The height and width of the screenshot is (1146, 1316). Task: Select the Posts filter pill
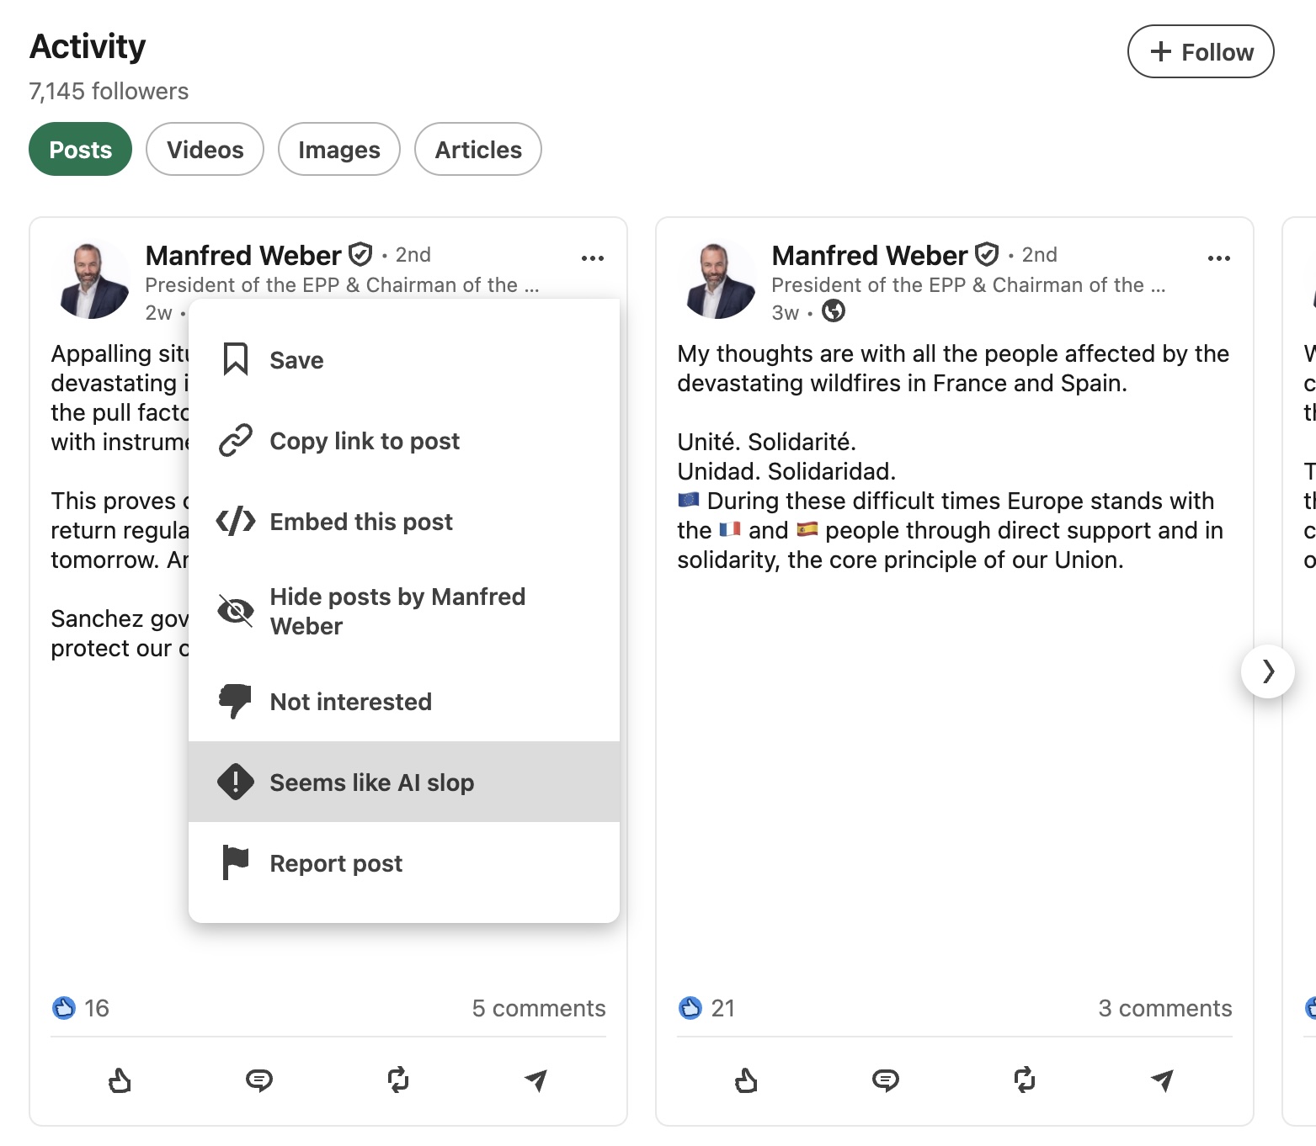pos(80,149)
